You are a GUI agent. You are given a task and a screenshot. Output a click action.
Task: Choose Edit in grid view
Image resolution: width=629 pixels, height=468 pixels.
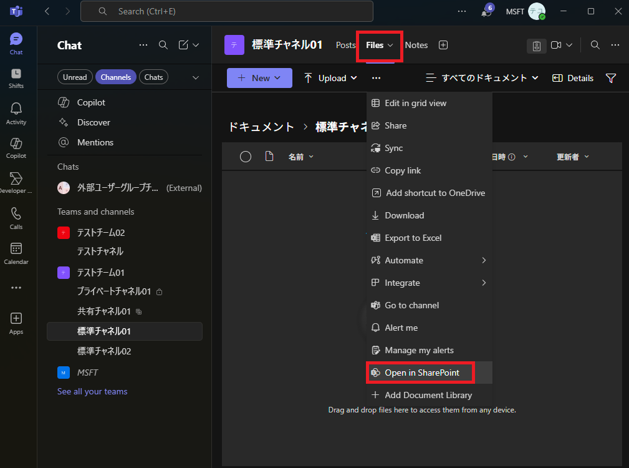(430, 103)
